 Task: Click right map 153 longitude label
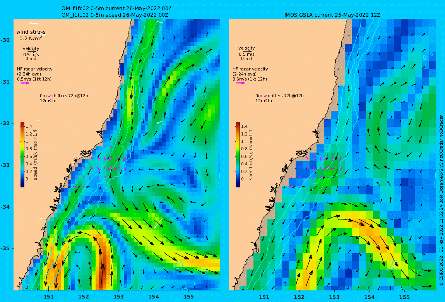334,297
